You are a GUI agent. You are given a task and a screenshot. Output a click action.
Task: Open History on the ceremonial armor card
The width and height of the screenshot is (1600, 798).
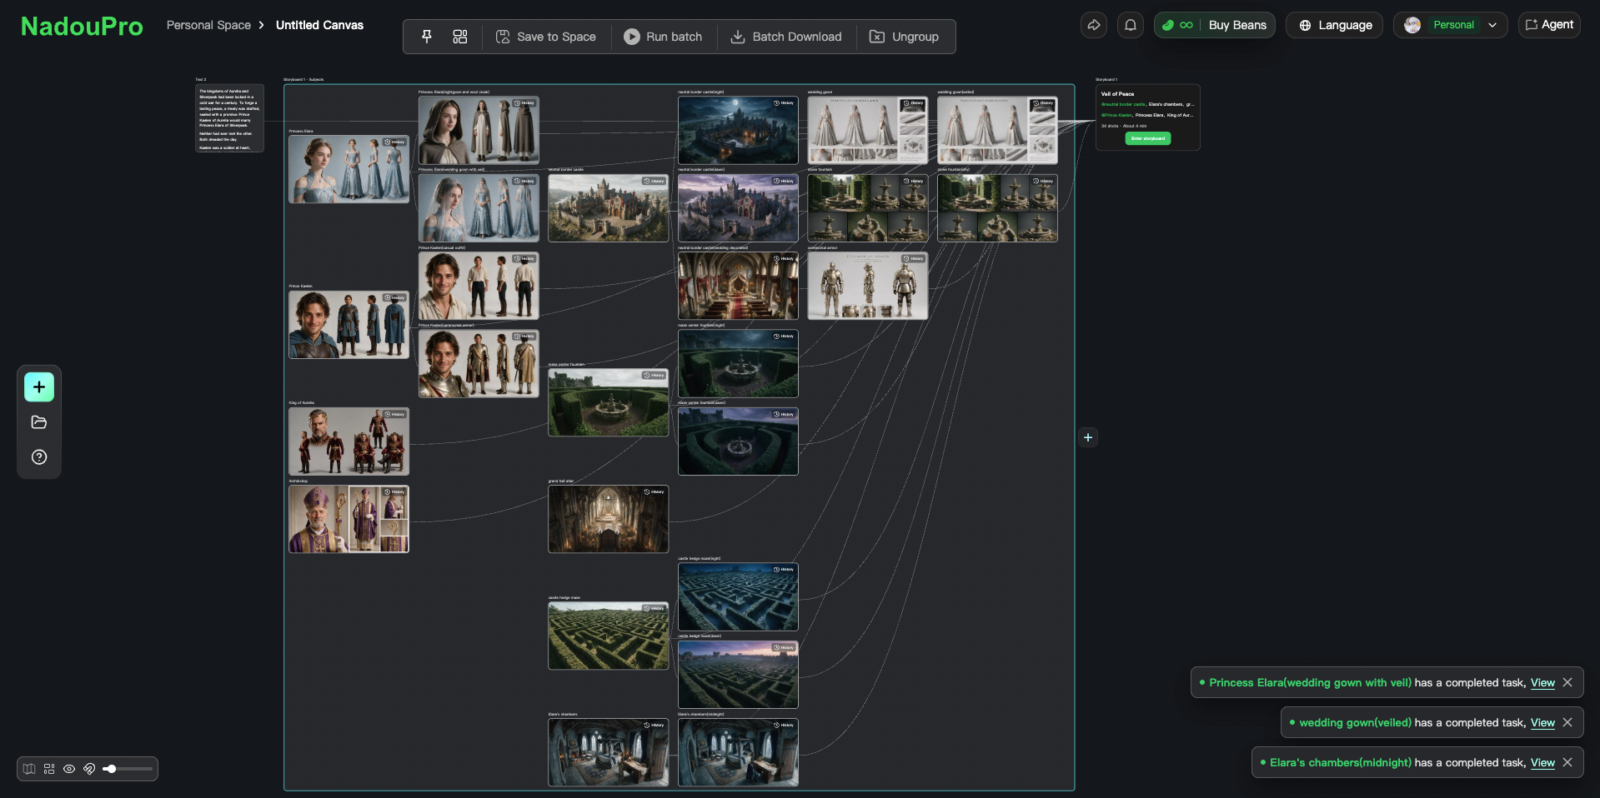pos(914,258)
